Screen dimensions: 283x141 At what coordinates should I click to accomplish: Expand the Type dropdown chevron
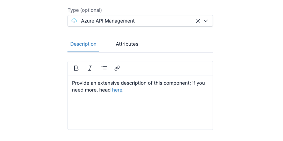click(x=206, y=21)
